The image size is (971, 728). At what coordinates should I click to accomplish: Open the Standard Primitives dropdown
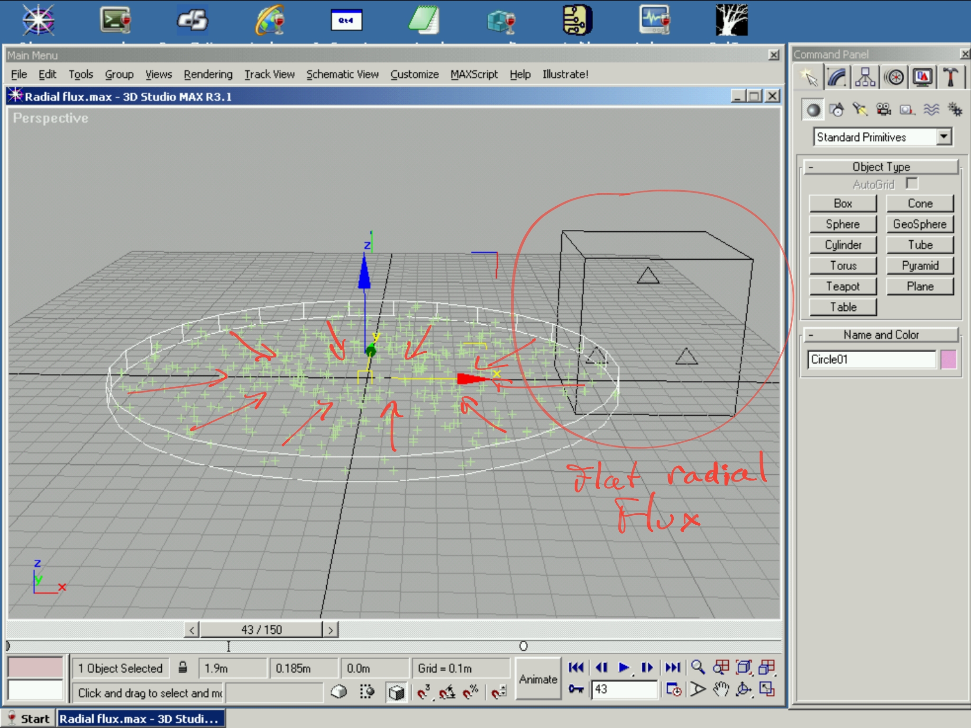click(944, 137)
